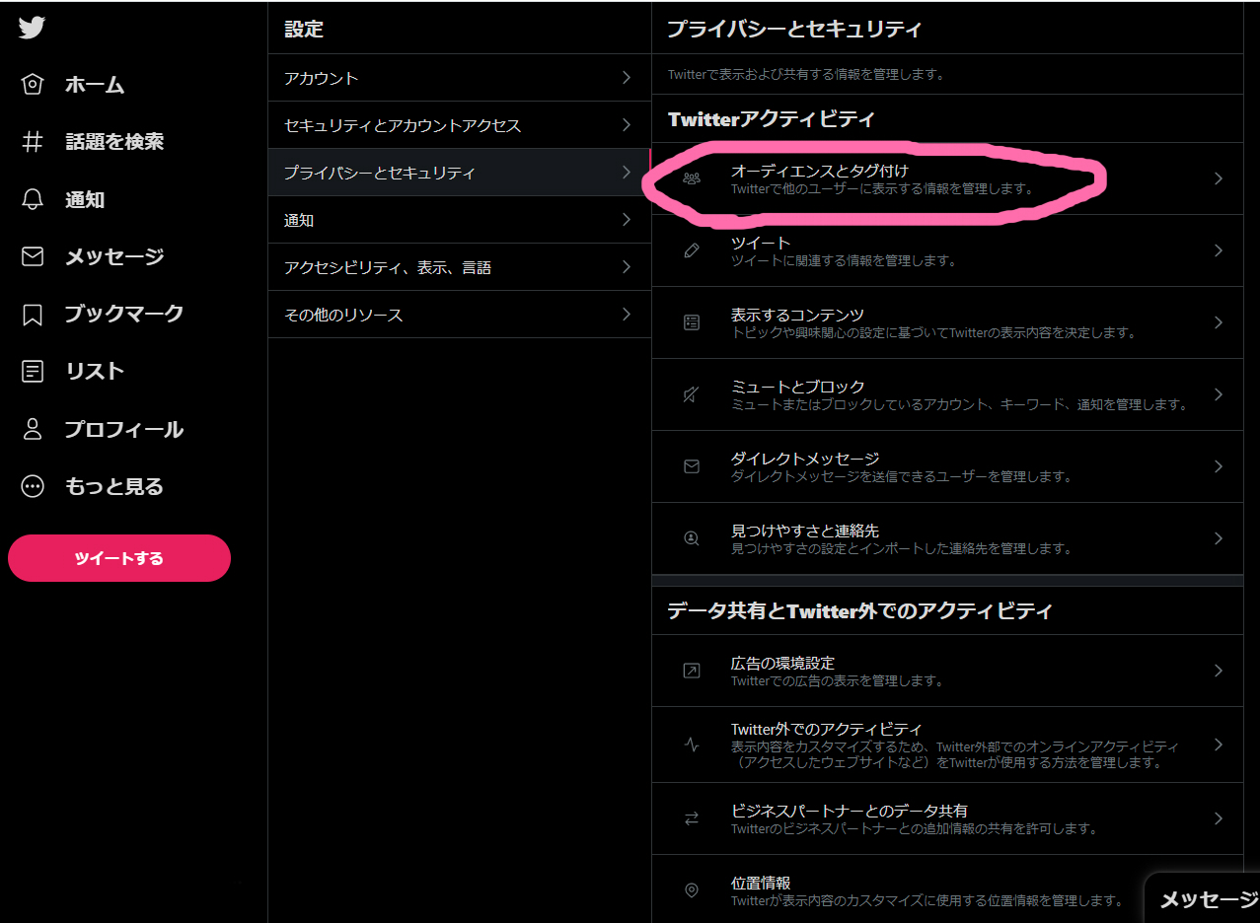
Task: Open 表示するコンテンツ settings
Action: [x=947, y=322]
